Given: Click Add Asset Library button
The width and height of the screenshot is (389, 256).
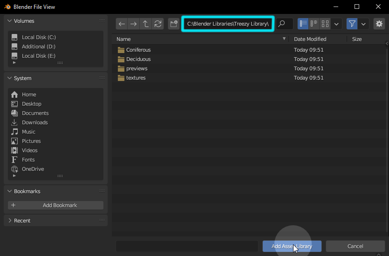Looking at the screenshot, I should coord(292,246).
